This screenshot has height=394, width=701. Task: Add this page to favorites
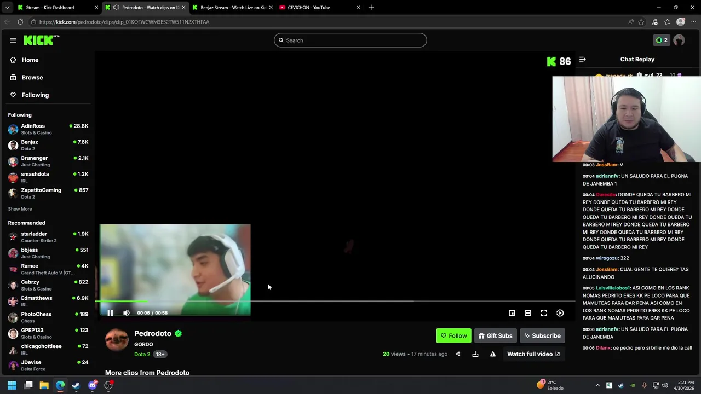tap(641, 22)
